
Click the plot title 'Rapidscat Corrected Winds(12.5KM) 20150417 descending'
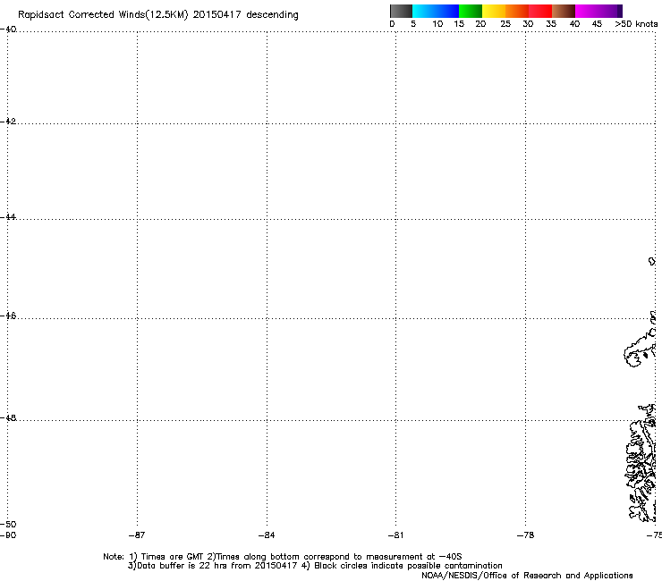[158, 15]
